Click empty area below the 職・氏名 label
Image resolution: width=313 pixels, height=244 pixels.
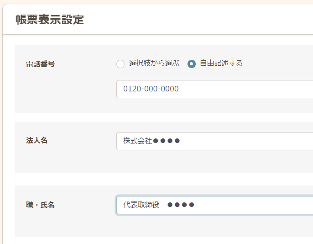[x=46, y=224]
